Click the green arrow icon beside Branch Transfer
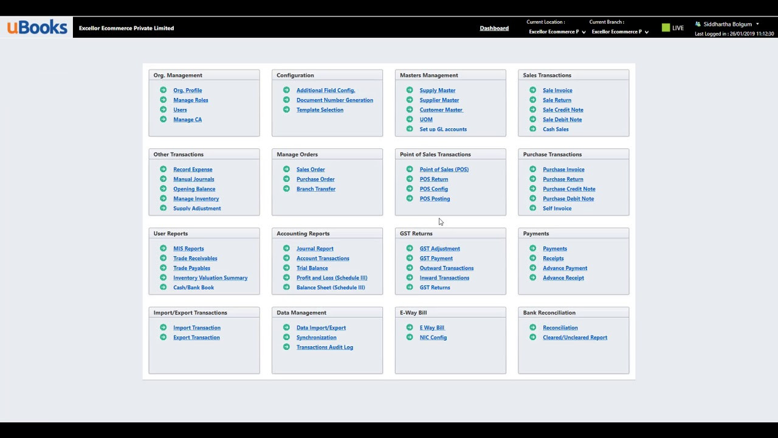Image resolution: width=778 pixels, height=438 pixels. pos(286,189)
